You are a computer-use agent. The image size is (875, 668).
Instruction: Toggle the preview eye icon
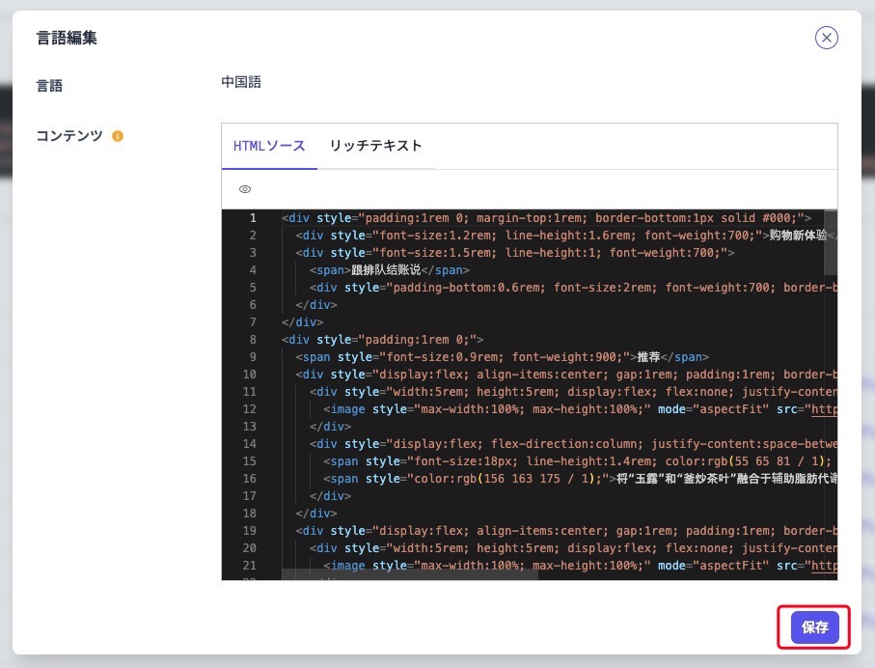click(x=244, y=188)
